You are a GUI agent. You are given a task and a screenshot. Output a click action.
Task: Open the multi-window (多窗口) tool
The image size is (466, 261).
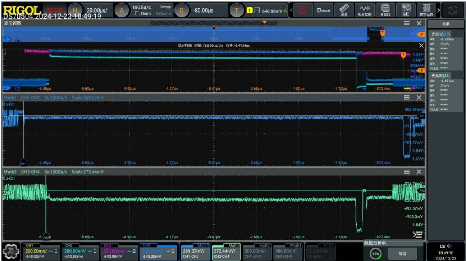[385, 11]
